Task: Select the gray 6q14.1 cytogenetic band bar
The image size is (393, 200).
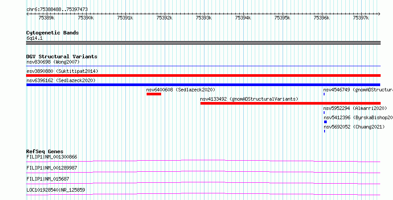Action: (x=203, y=43)
